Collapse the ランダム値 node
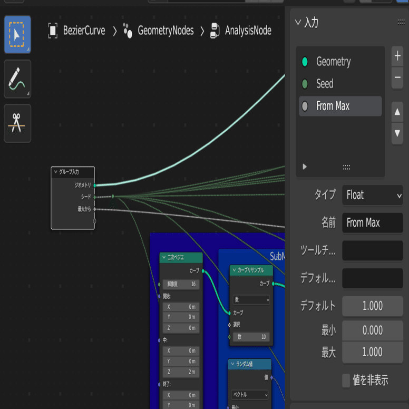The image size is (409, 409). click(x=232, y=364)
